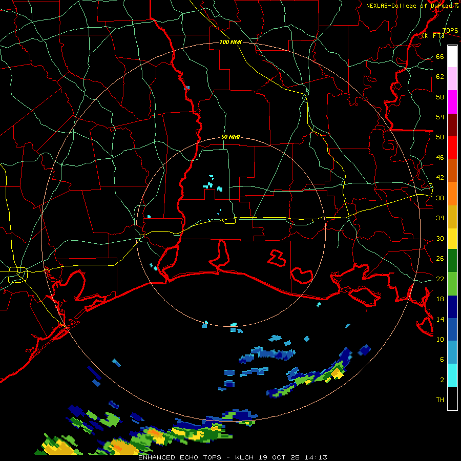This screenshot has height=461, width=461.
Task: Click the white 66K ft color swatch
Action: pyautogui.click(x=452, y=56)
